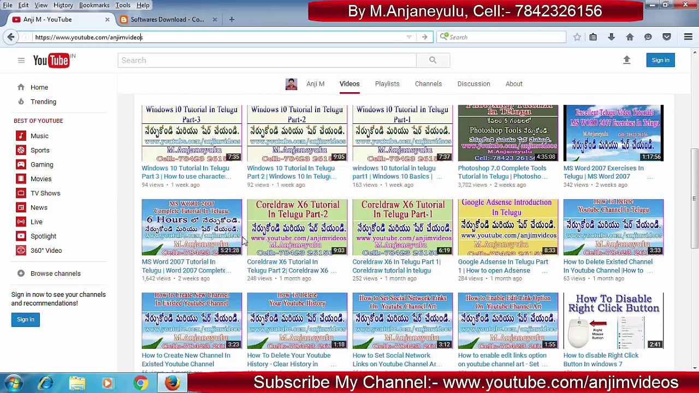Open Movies in Best of YouTube
The height and width of the screenshot is (393, 699).
point(41,178)
